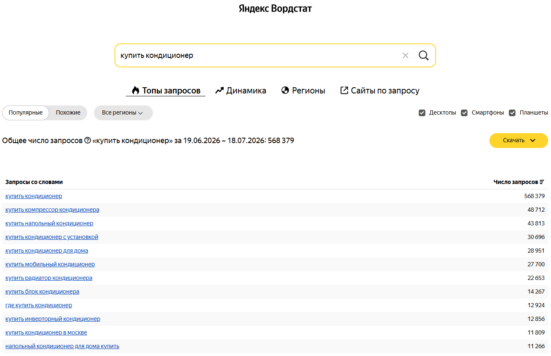The image size is (551, 356).
Task: Open the купить радиатор кондиционера link
Action: pos(49,278)
